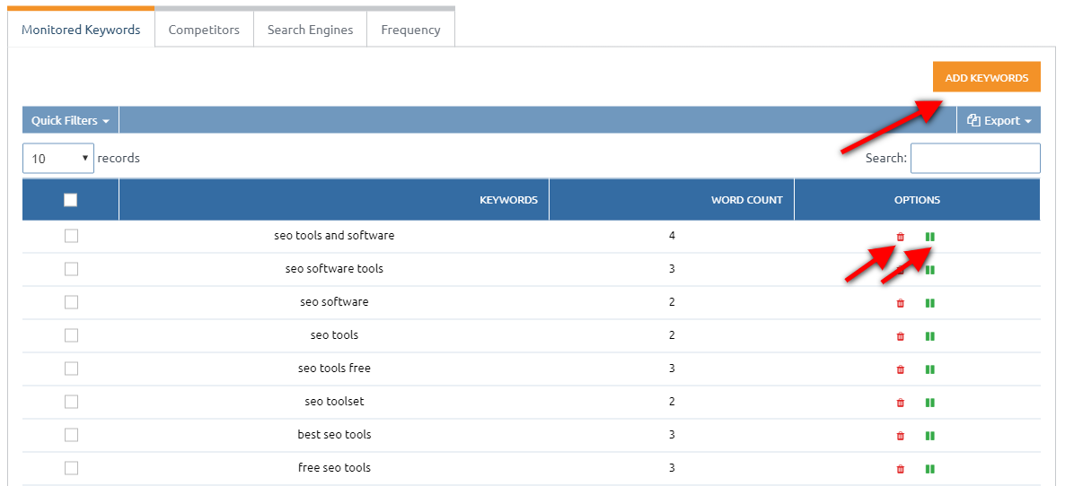Delete the 'seo software' keyword
The image size is (1065, 486).
[901, 303]
